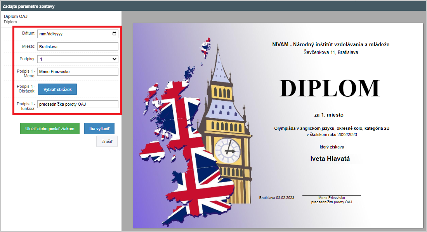Click 'Zadajte parametre zostavy' header text
This screenshot has height=232, width=427.
pyautogui.click(x=29, y=6)
